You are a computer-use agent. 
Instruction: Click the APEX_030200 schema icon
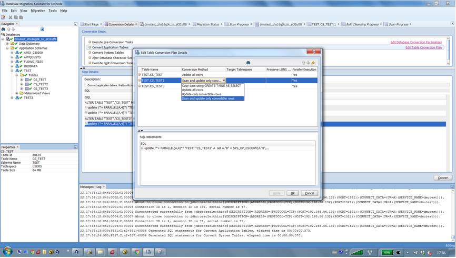pos(17,53)
